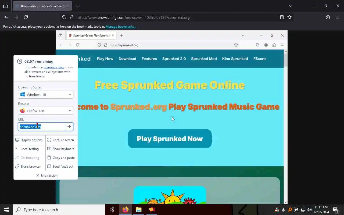Open the inner Firefox extensions puzzle icon
Screen dimensions: 344x215
click(274, 45)
